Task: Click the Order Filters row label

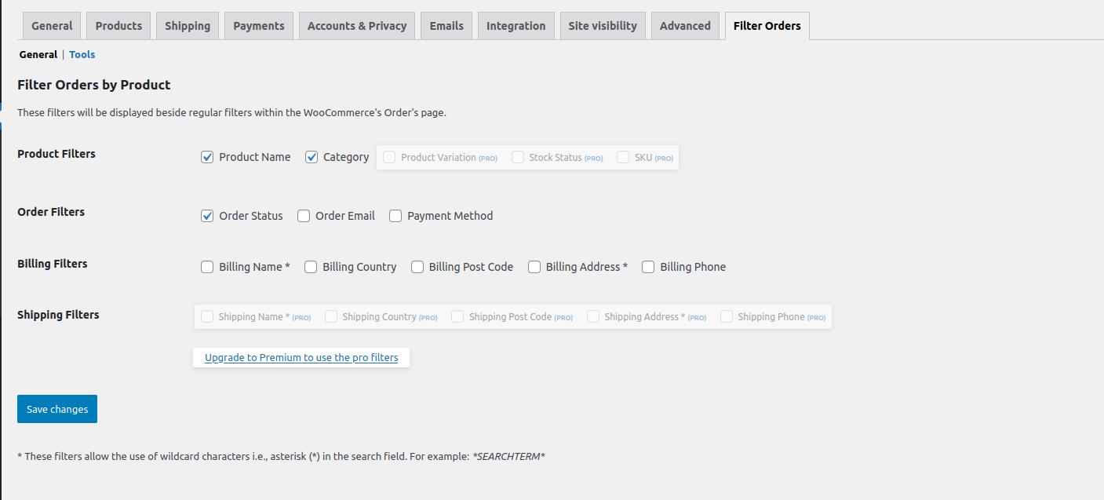Action: tap(51, 212)
